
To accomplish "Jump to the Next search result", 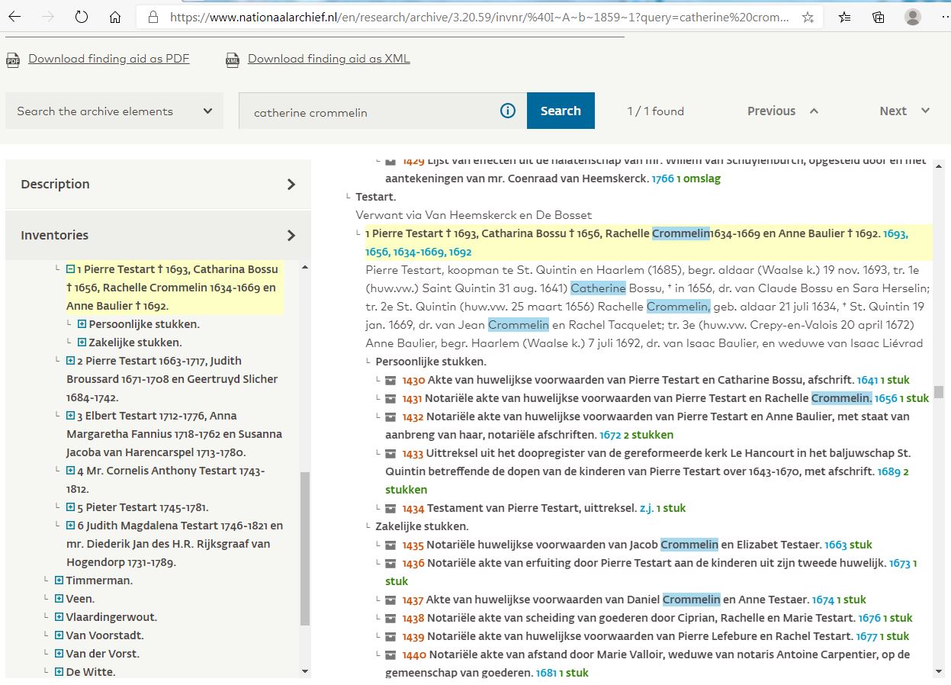I will tap(904, 111).
